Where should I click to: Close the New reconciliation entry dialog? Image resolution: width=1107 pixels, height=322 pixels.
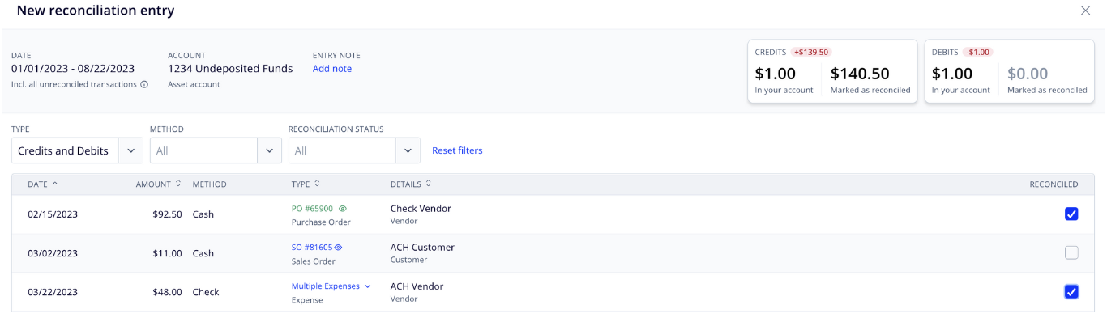pyautogui.click(x=1086, y=11)
